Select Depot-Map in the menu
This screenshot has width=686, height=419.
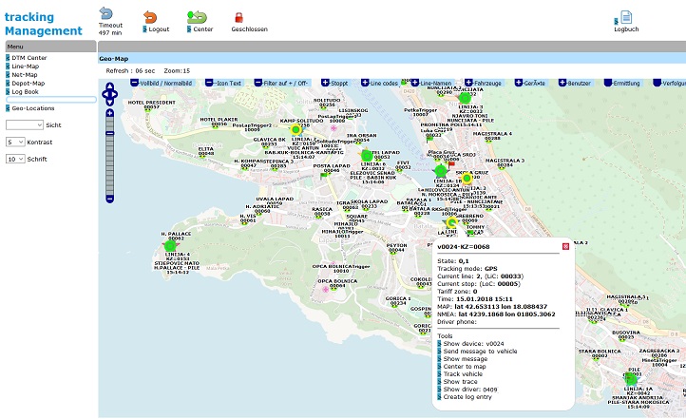click(x=29, y=83)
